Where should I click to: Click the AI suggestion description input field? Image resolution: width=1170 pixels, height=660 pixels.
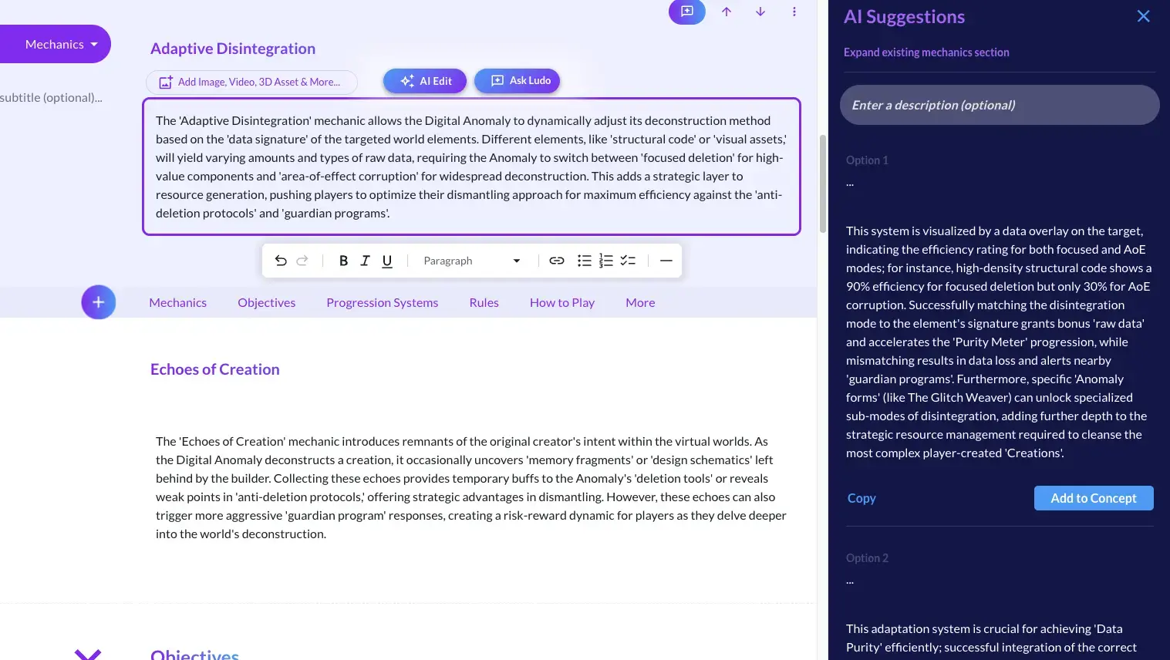(x=999, y=105)
